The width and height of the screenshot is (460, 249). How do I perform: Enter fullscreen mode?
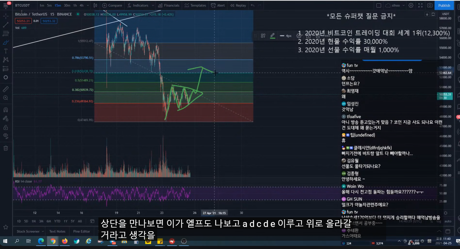[420, 6]
